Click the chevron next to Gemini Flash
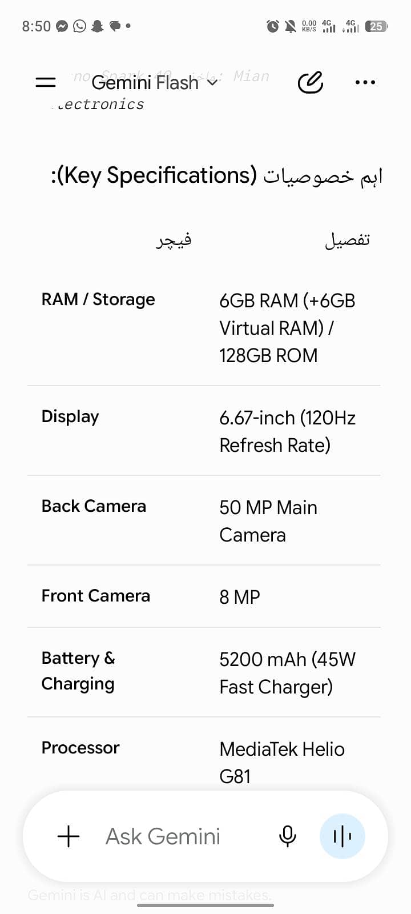The image size is (411, 914). pyautogui.click(x=212, y=83)
